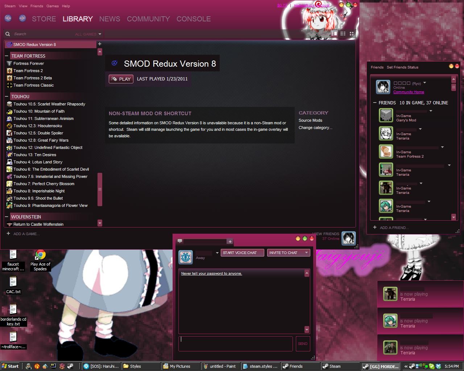
Task: Open INVITE TO CHAT dropdown
Action: pyautogui.click(x=289, y=253)
